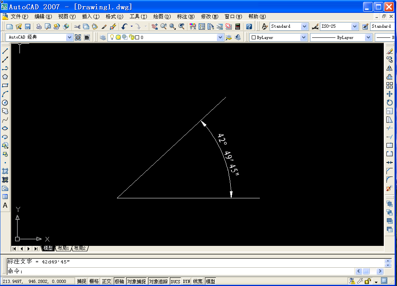The height and width of the screenshot is (286, 397).
Task: Open the Layer Properties Manager icon
Action: [102, 37]
